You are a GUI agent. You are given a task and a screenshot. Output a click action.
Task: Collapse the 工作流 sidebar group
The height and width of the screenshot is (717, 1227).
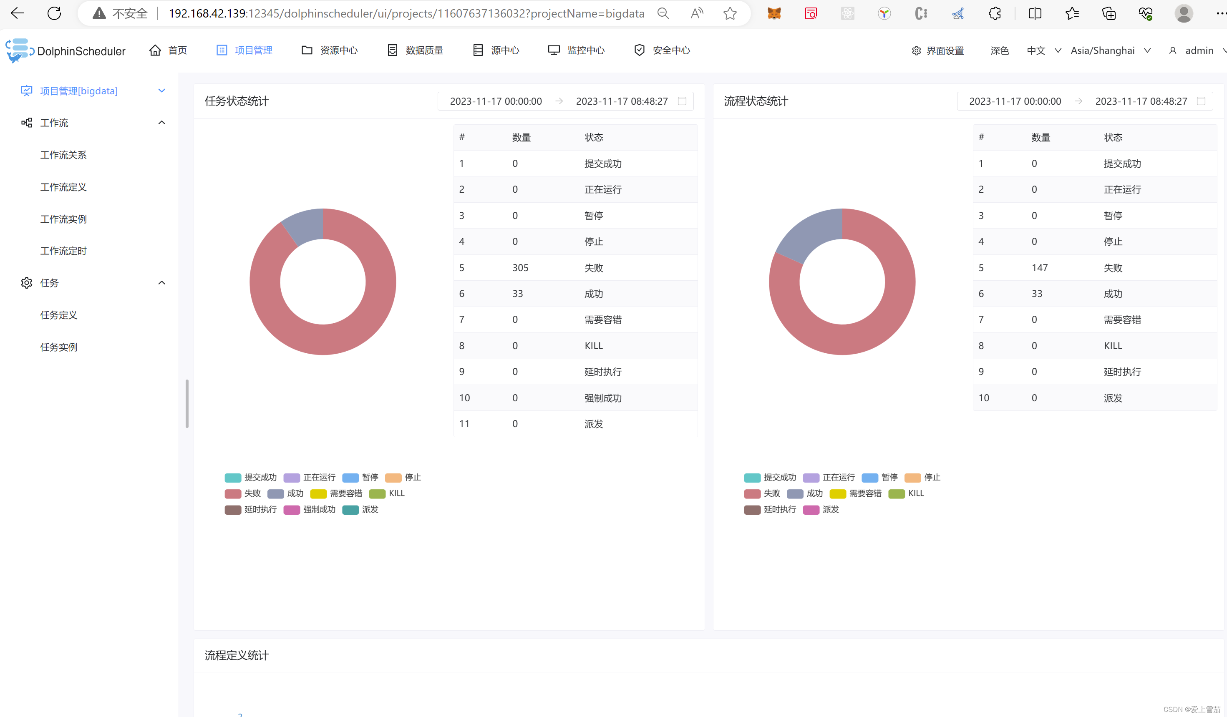pos(161,123)
